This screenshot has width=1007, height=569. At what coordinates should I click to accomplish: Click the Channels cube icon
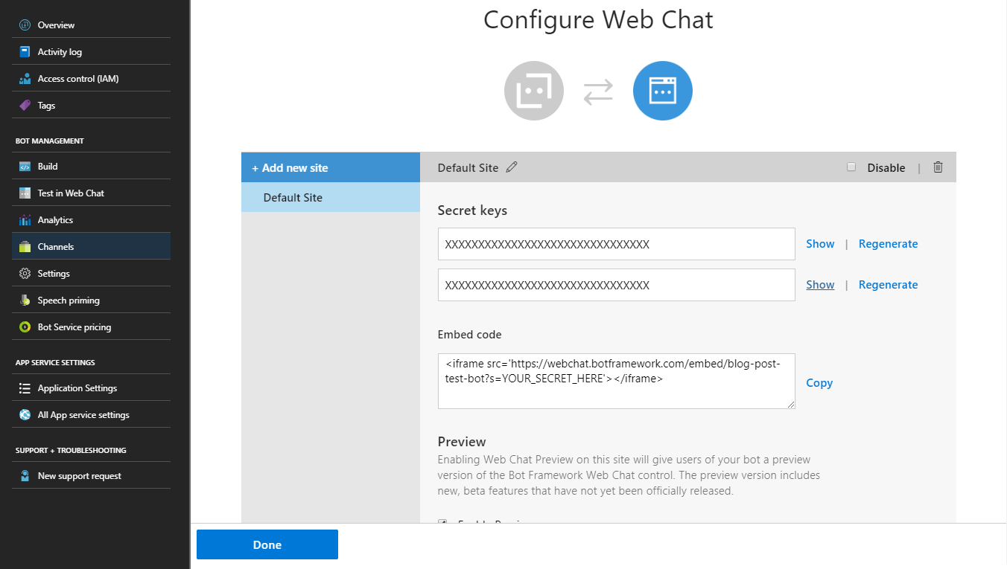(x=25, y=246)
